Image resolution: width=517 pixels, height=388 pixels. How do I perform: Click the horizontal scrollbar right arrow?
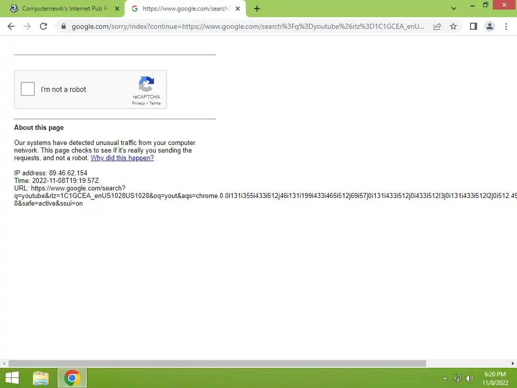[513, 364]
